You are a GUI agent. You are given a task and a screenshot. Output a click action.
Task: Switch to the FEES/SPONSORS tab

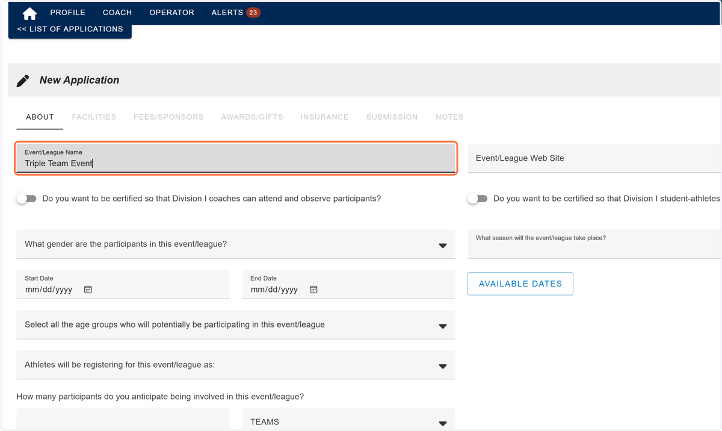168,117
